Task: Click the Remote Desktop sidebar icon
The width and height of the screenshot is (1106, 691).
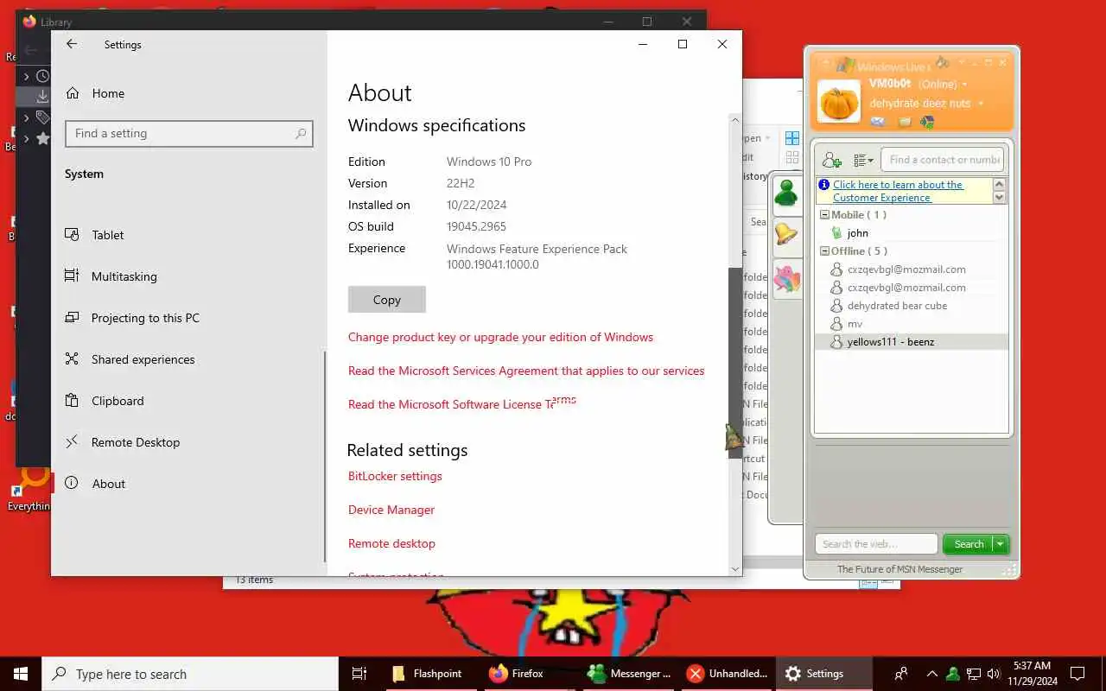Action: pyautogui.click(x=73, y=441)
